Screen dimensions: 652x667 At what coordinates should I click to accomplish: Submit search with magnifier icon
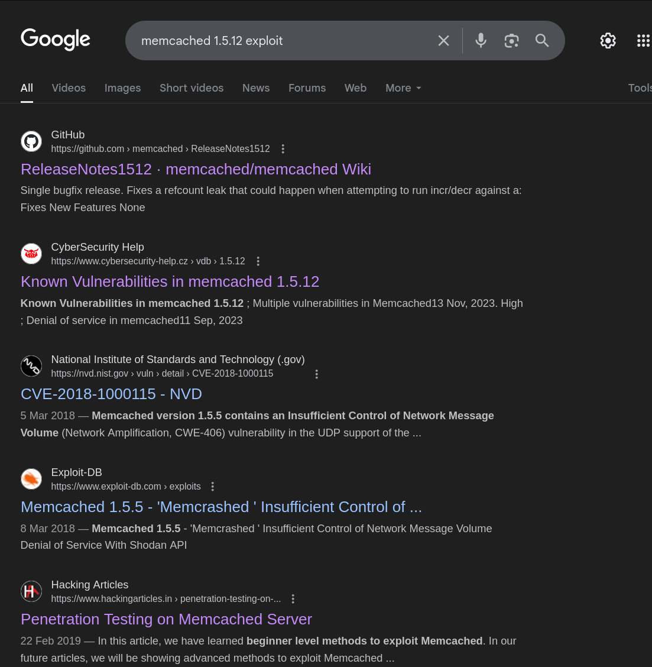coord(542,40)
